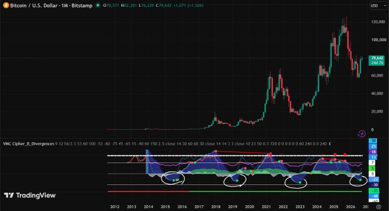Click the high value H82,281

(x=129, y=5)
